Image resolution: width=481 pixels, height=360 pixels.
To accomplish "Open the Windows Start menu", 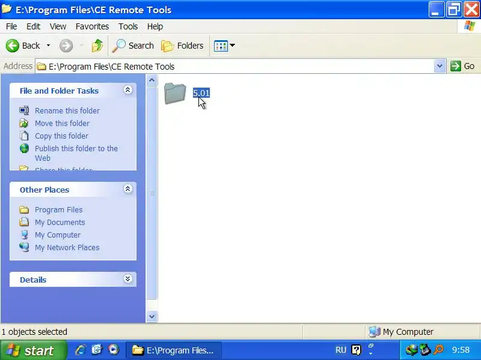I will pos(33,350).
